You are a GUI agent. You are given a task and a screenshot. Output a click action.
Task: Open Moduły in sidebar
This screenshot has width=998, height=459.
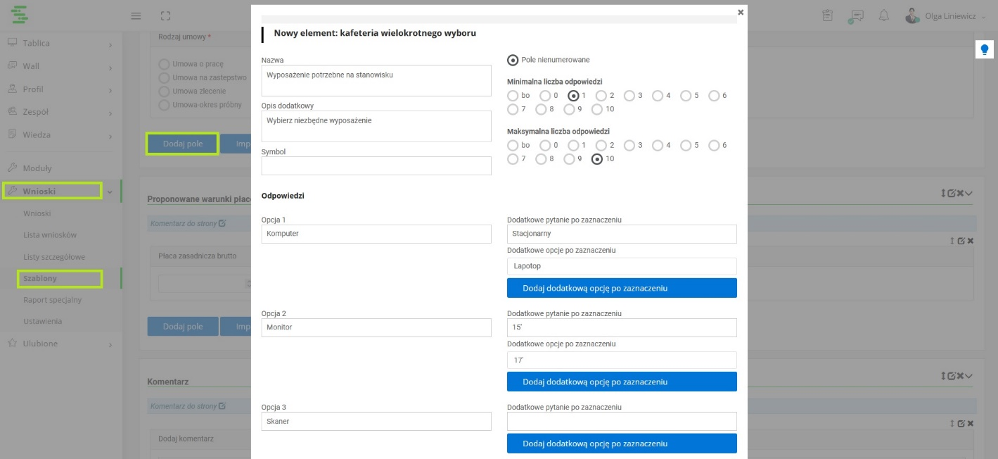tap(37, 168)
